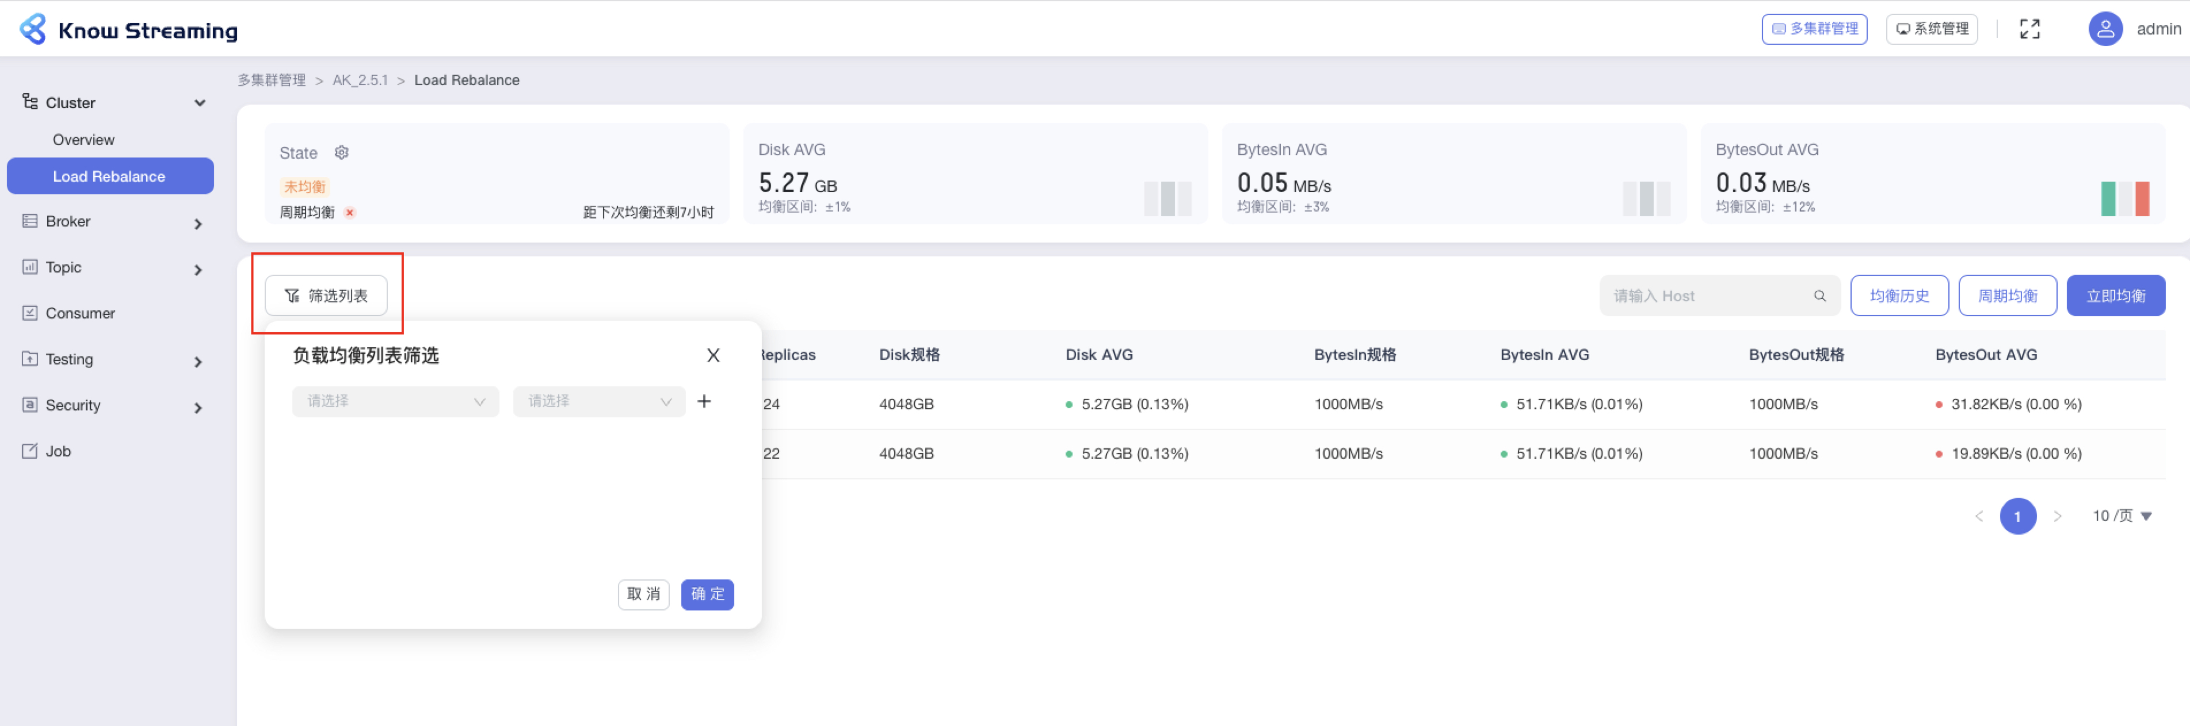Image resolution: width=2190 pixels, height=726 pixels.
Task: Open the Job sidebar item
Action: point(58,451)
